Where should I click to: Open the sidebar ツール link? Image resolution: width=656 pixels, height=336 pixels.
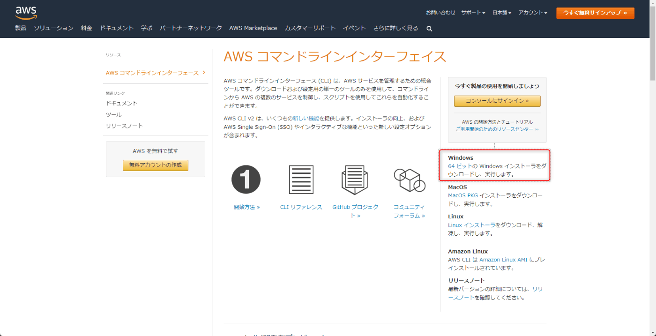[114, 115]
